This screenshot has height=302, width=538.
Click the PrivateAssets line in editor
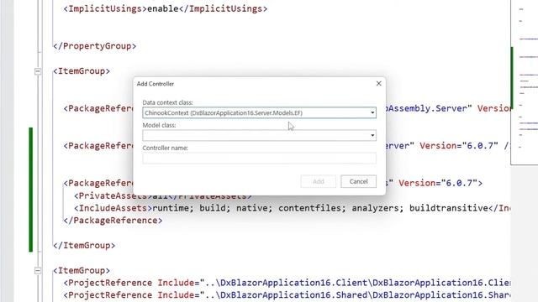coord(163,195)
